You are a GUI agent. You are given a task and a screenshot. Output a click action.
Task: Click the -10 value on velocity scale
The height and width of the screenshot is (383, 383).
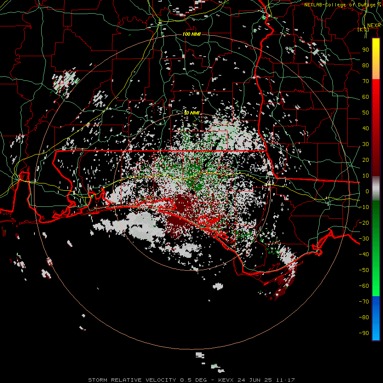click(x=364, y=207)
